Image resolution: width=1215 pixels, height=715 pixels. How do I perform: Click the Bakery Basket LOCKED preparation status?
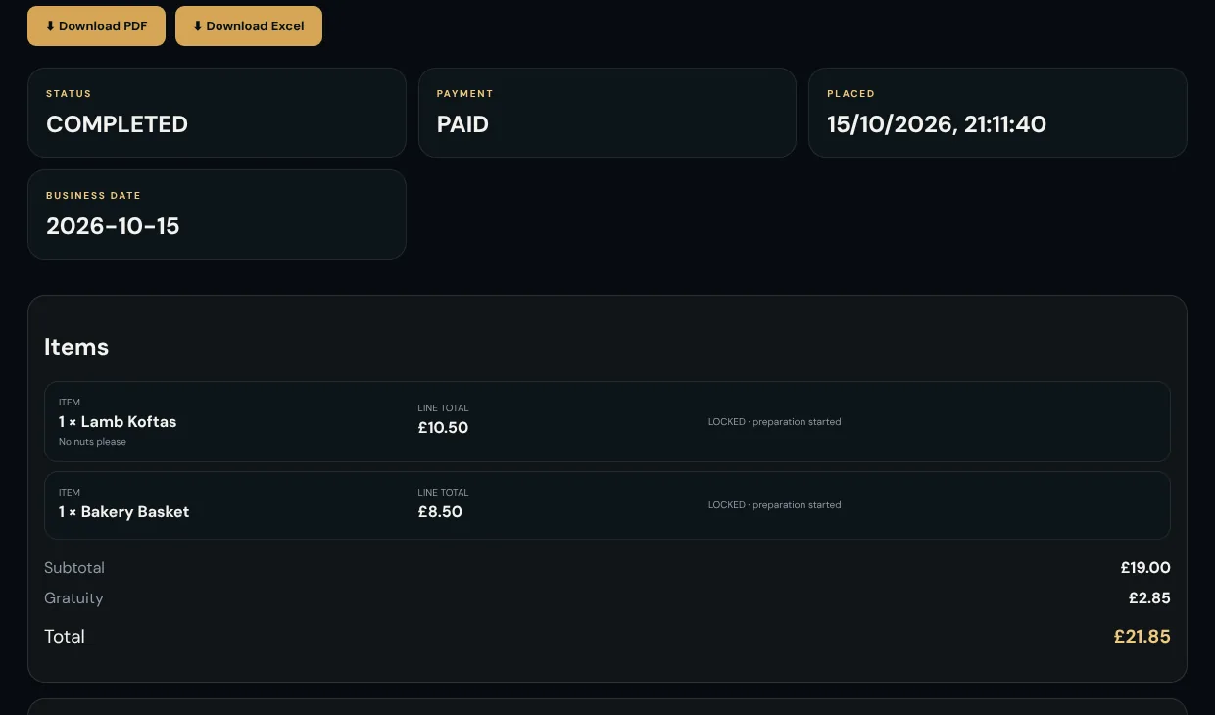tap(774, 505)
